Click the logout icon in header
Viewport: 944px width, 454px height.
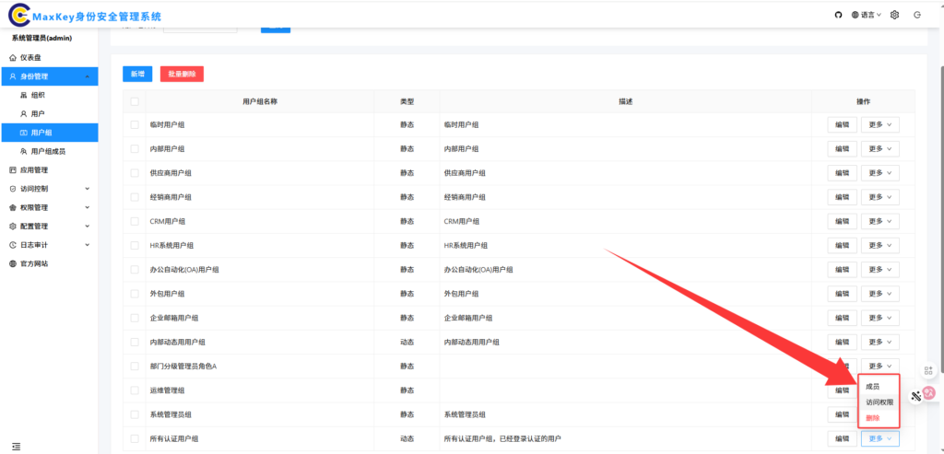pos(917,15)
